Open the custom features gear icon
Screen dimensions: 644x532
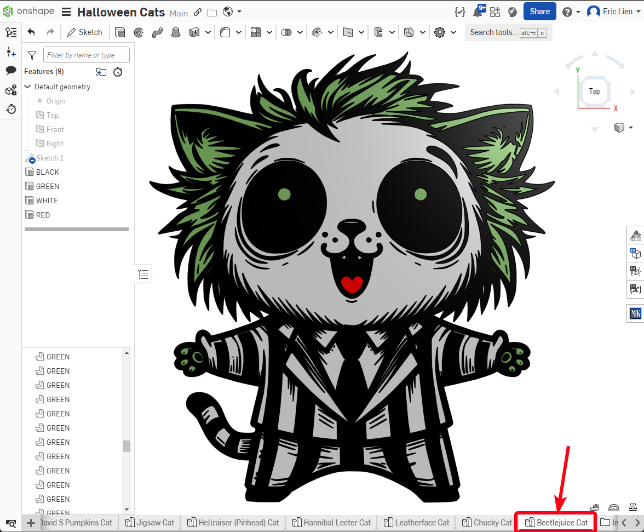coord(439,32)
